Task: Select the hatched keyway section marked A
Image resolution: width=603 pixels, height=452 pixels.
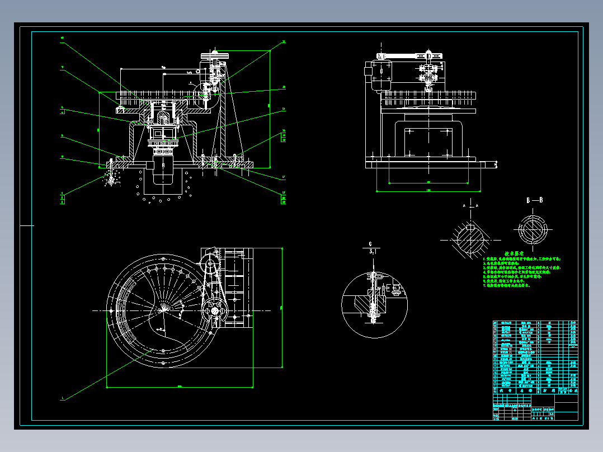Action: (x=469, y=240)
